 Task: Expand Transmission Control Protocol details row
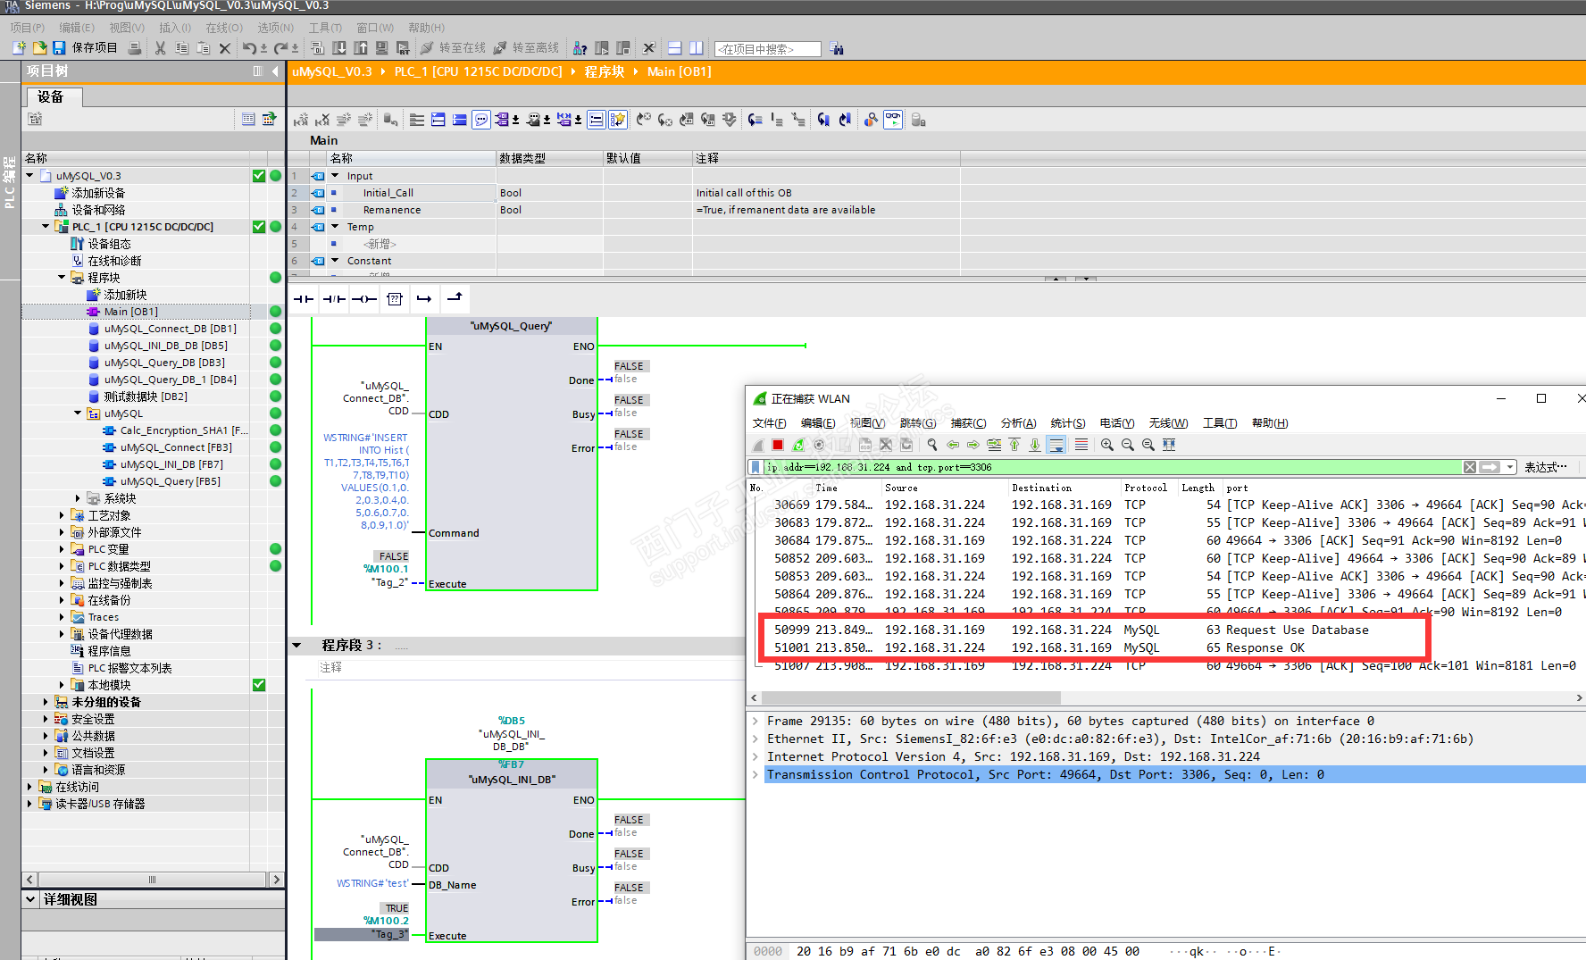point(755,774)
